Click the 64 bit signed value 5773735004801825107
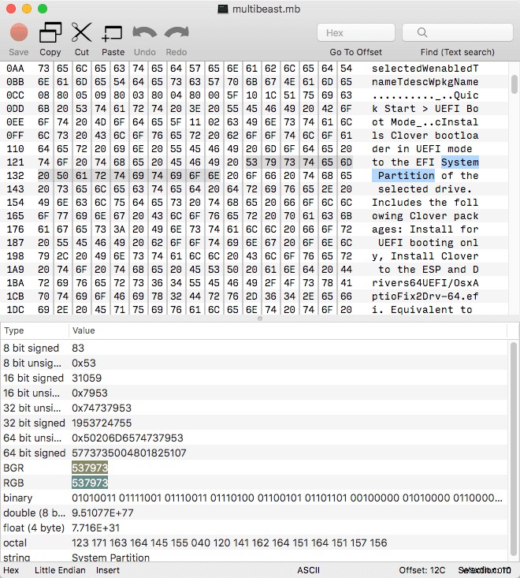This screenshot has height=578, width=520. pos(129,453)
